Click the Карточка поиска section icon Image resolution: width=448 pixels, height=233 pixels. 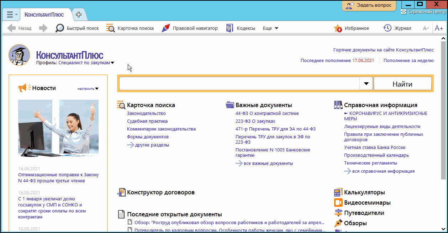121,105
